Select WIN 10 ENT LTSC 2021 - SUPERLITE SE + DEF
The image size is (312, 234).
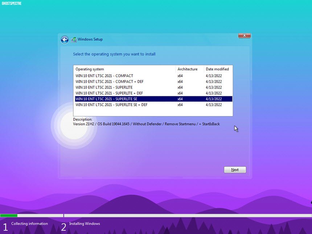click(153, 104)
